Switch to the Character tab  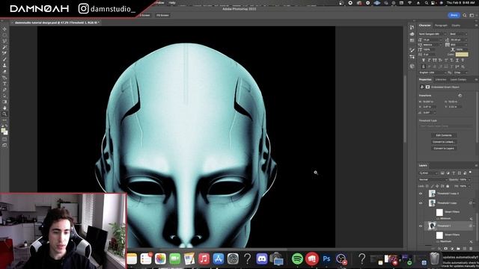424,25
